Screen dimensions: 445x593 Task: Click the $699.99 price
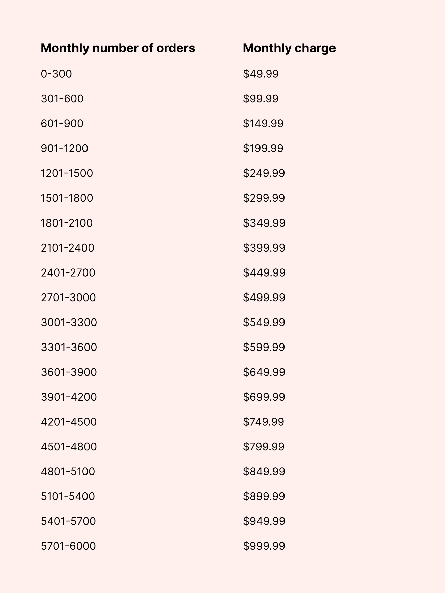[264, 397]
